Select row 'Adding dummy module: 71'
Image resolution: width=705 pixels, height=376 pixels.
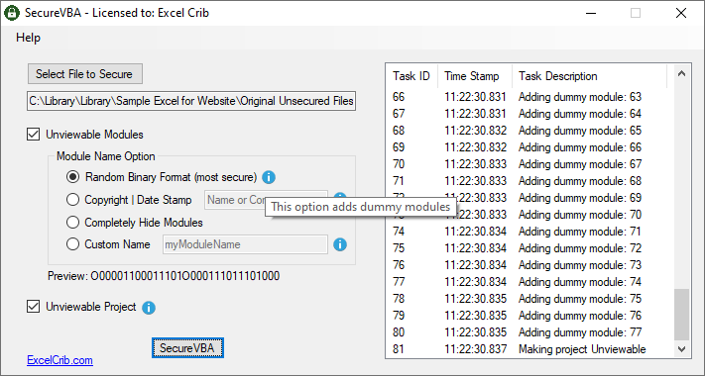point(530,232)
